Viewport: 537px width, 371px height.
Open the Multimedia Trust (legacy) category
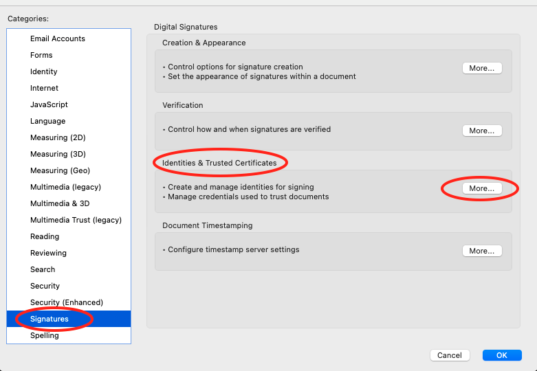(x=69, y=220)
